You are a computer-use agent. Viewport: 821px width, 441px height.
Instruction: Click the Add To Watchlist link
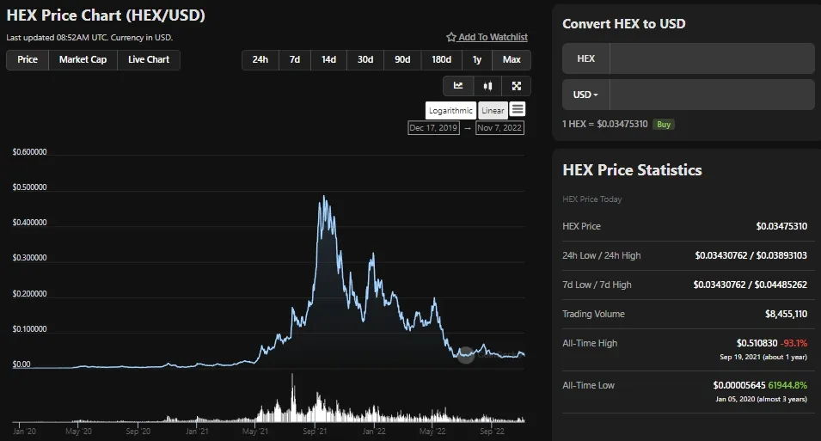click(x=493, y=37)
